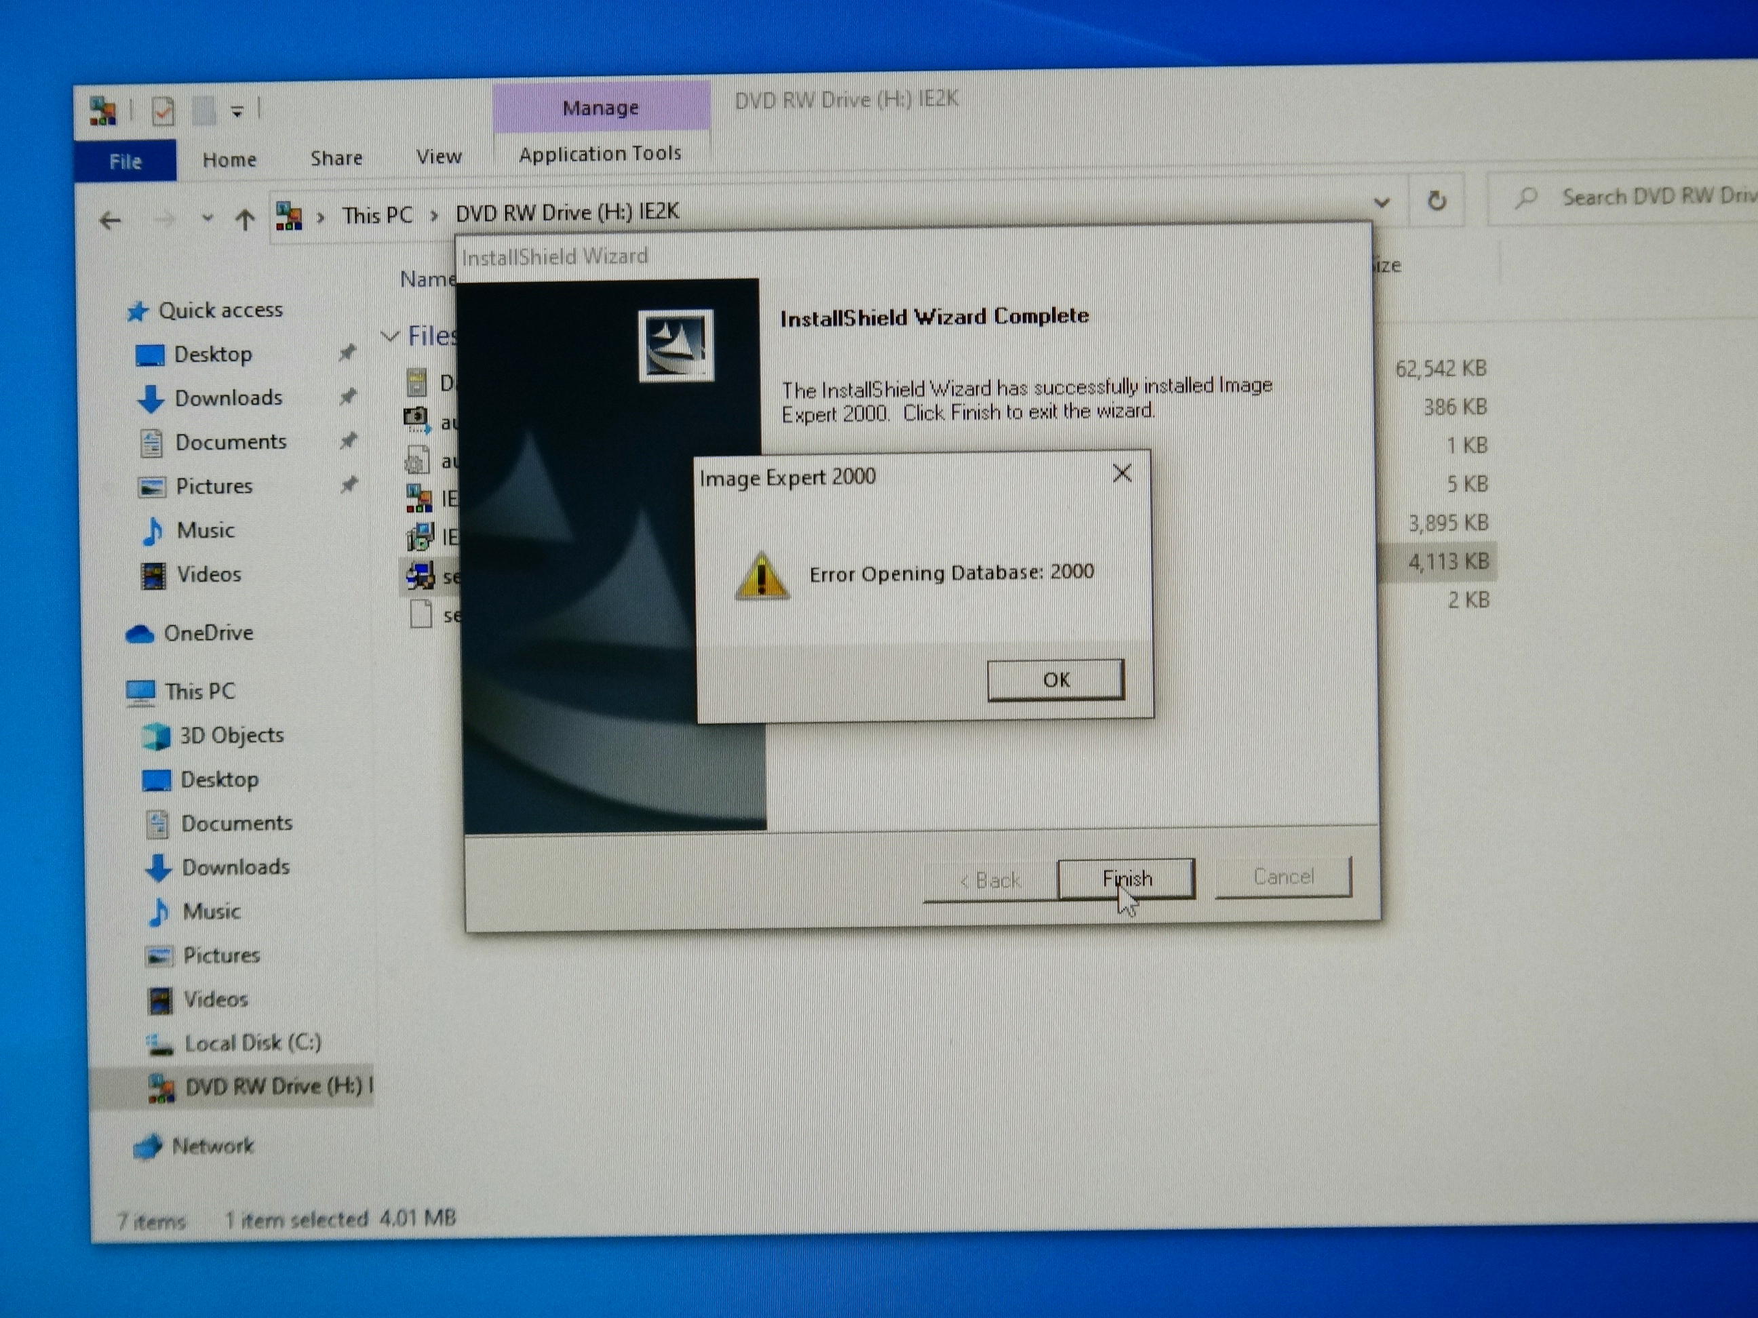This screenshot has height=1318, width=1758.
Task: Click the blank document file icon
Action: point(421,615)
